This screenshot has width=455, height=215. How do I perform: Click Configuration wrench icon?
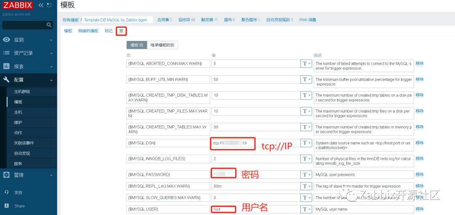6,80
